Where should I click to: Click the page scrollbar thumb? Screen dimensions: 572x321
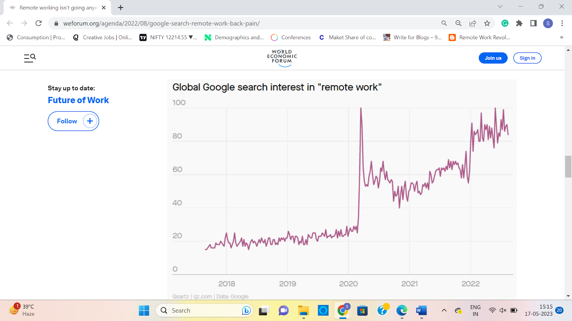pos(568,166)
